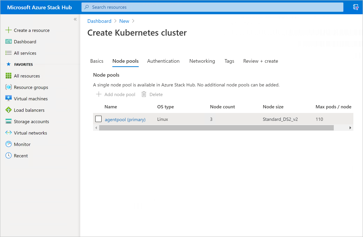The width and height of the screenshot is (363, 237).
Task: Click the Recent clock icon
Action: click(9, 156)
